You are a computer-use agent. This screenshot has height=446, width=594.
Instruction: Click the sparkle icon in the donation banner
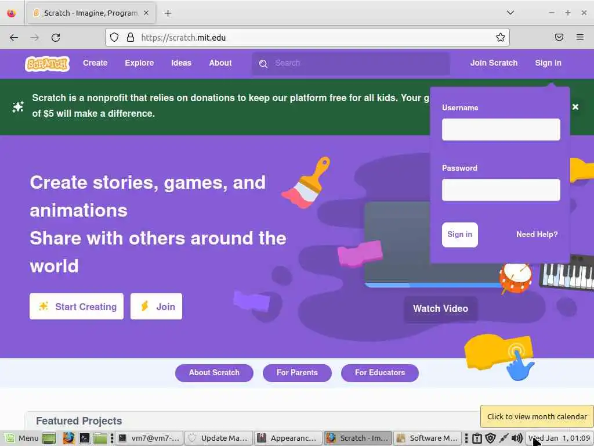tap(18, 107)
